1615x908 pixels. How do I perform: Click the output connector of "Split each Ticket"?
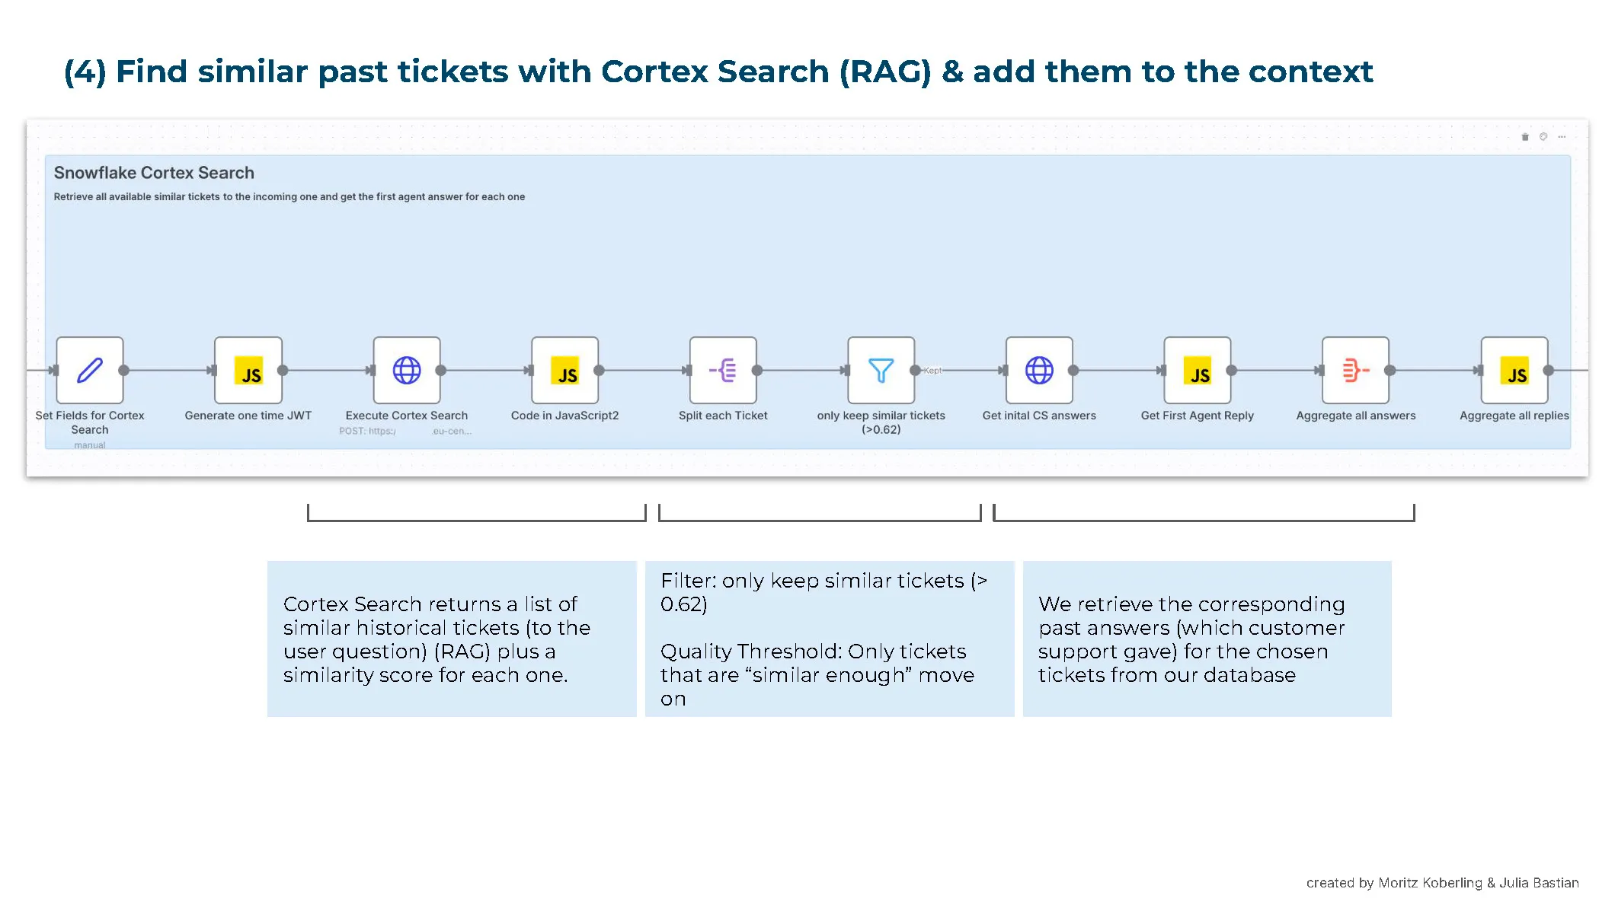(x=756, y=371)
